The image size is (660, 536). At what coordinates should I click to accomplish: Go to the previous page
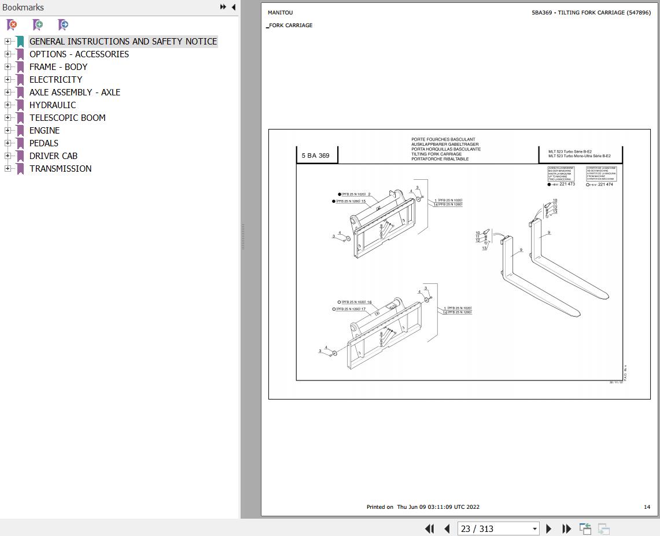point(447,528)
